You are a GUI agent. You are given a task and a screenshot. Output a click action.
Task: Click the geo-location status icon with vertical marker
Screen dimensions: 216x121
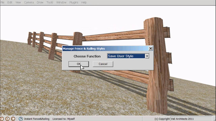7,119
